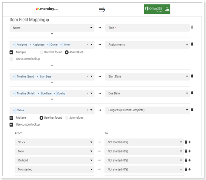Click the info icon beside Item Field Mapping

pos(48,20)
